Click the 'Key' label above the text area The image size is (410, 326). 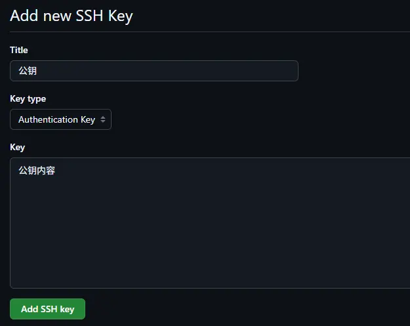coord(17,147)
